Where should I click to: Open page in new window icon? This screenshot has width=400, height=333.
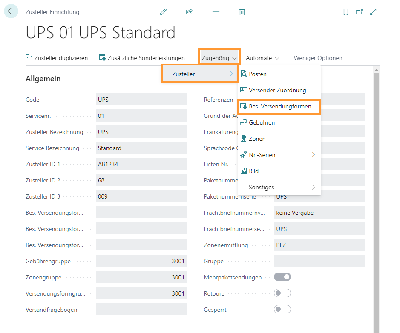(x=359, y=12)
